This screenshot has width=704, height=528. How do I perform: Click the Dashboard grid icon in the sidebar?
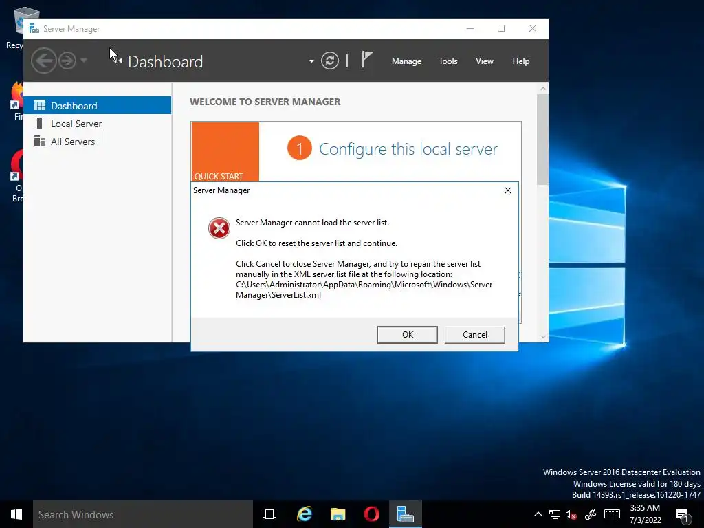40,105
